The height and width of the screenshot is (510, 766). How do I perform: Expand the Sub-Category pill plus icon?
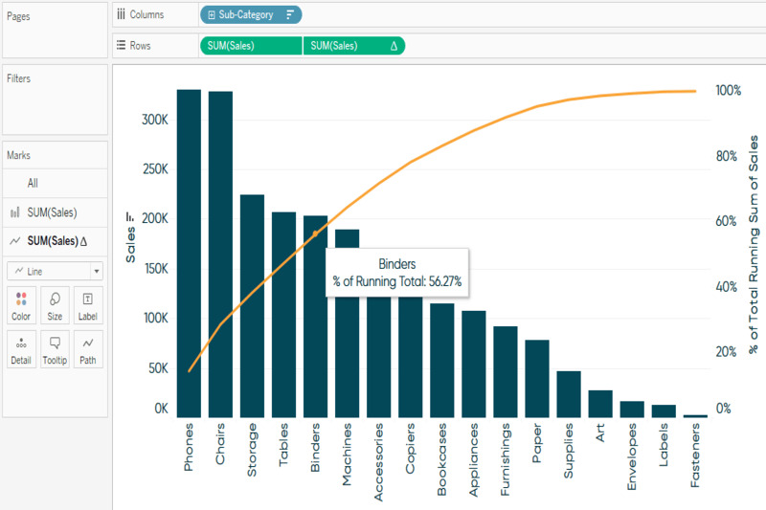(x=211, y=15)
